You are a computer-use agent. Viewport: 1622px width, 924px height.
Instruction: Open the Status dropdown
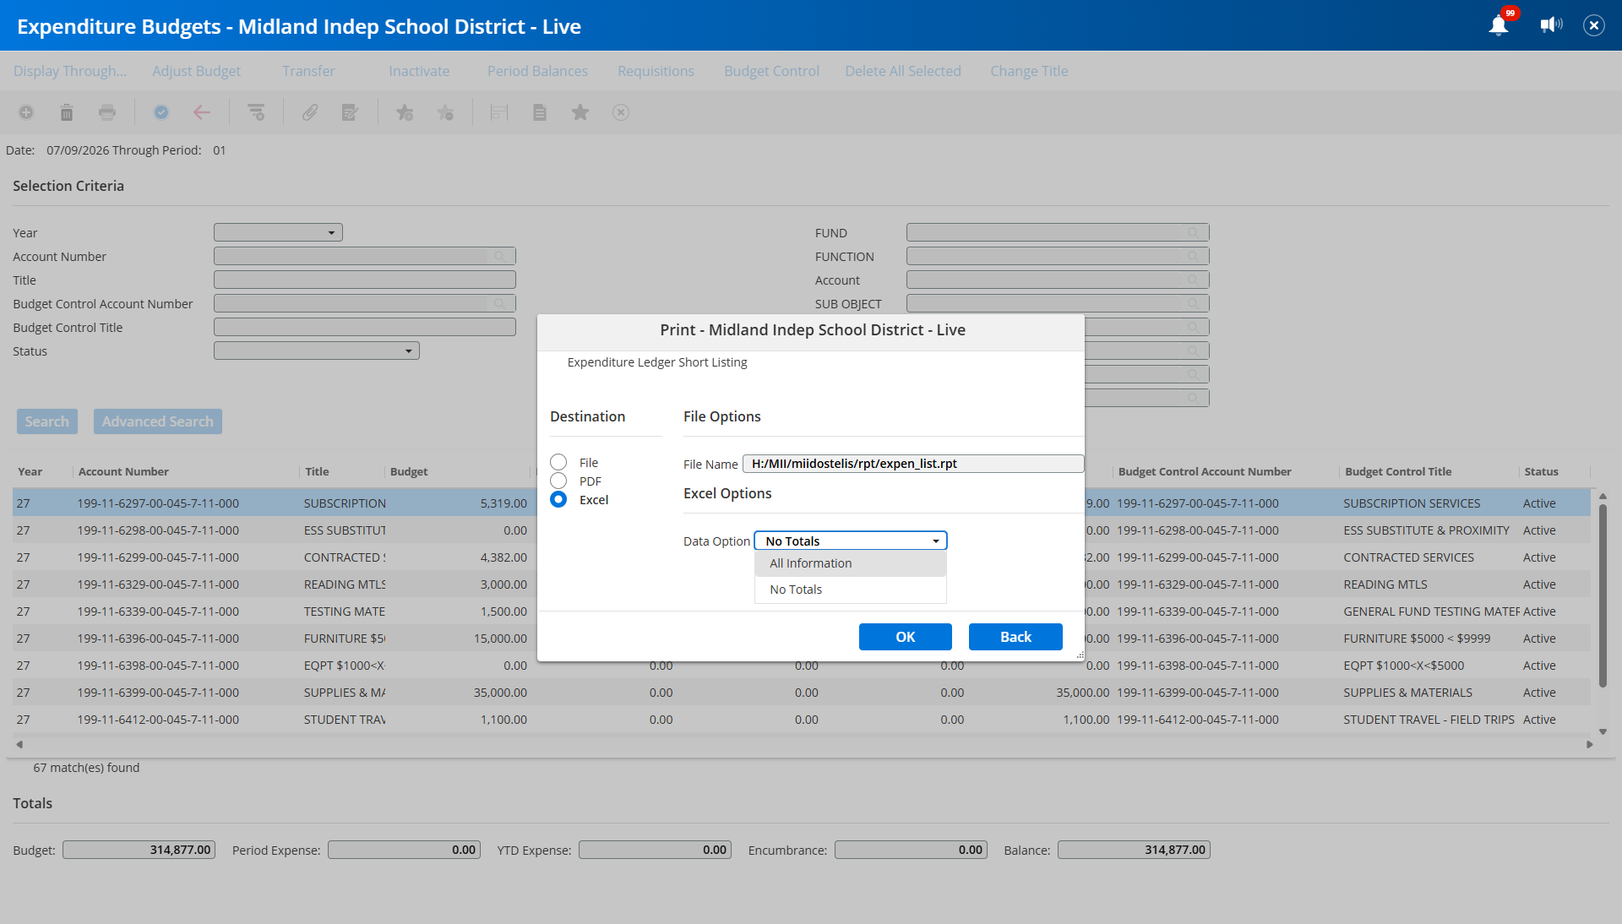tap(317, 351)
